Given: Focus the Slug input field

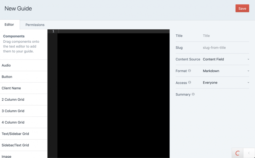Looking at the screenshot, I should 225,47.
